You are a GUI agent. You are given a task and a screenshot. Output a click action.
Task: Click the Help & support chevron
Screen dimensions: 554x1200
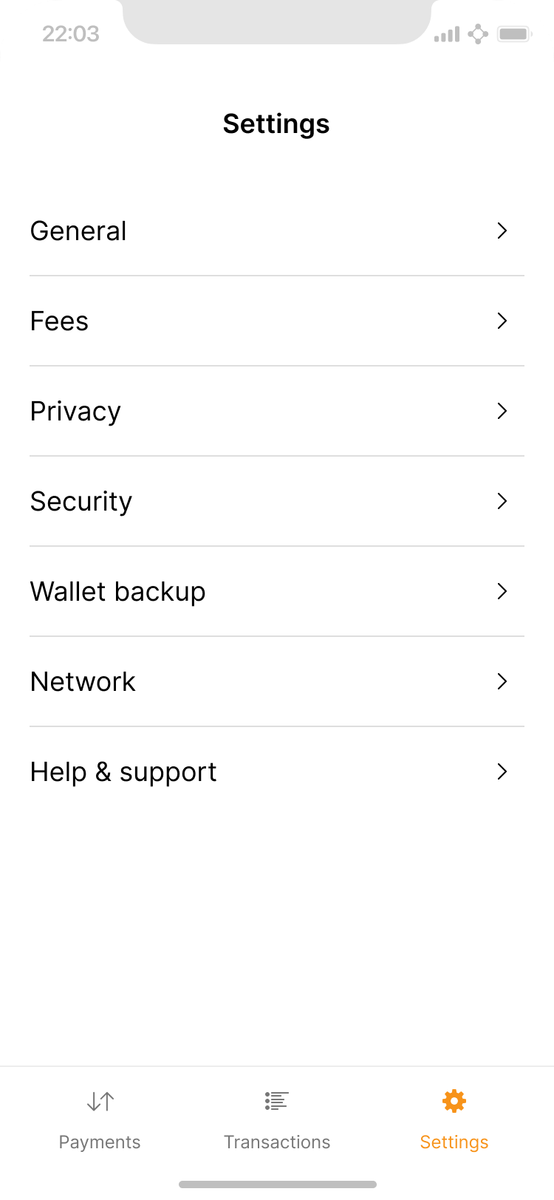(502, 772)
